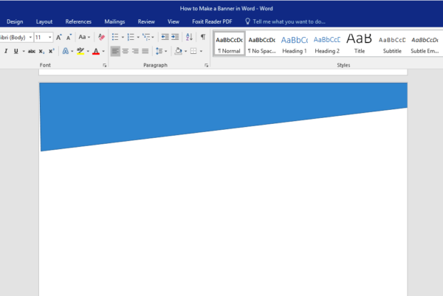Expand the text effects dropdown arrow
This screenshot has height=296, width=443.
click(72, 52)
